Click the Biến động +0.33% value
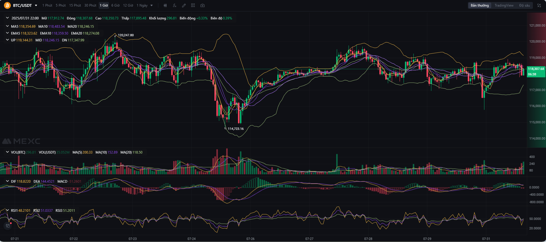 coord(202,18)
